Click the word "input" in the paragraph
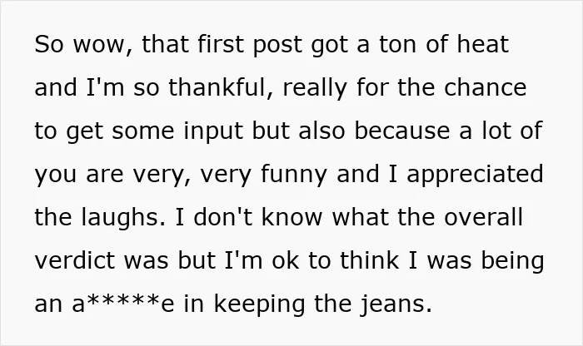Screen dimensions: 583x346 (x=213, y=131)
